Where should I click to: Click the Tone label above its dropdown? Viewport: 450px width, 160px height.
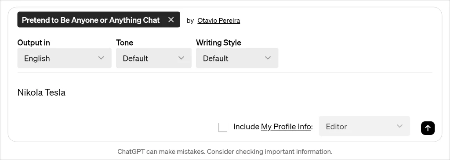(x=124, y=43)
